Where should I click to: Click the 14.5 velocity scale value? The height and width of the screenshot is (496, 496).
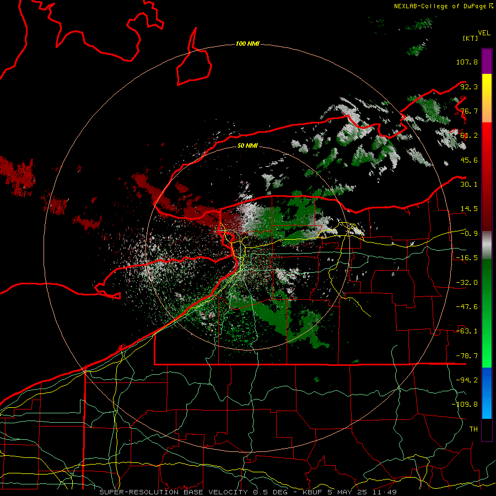point(469,209)
